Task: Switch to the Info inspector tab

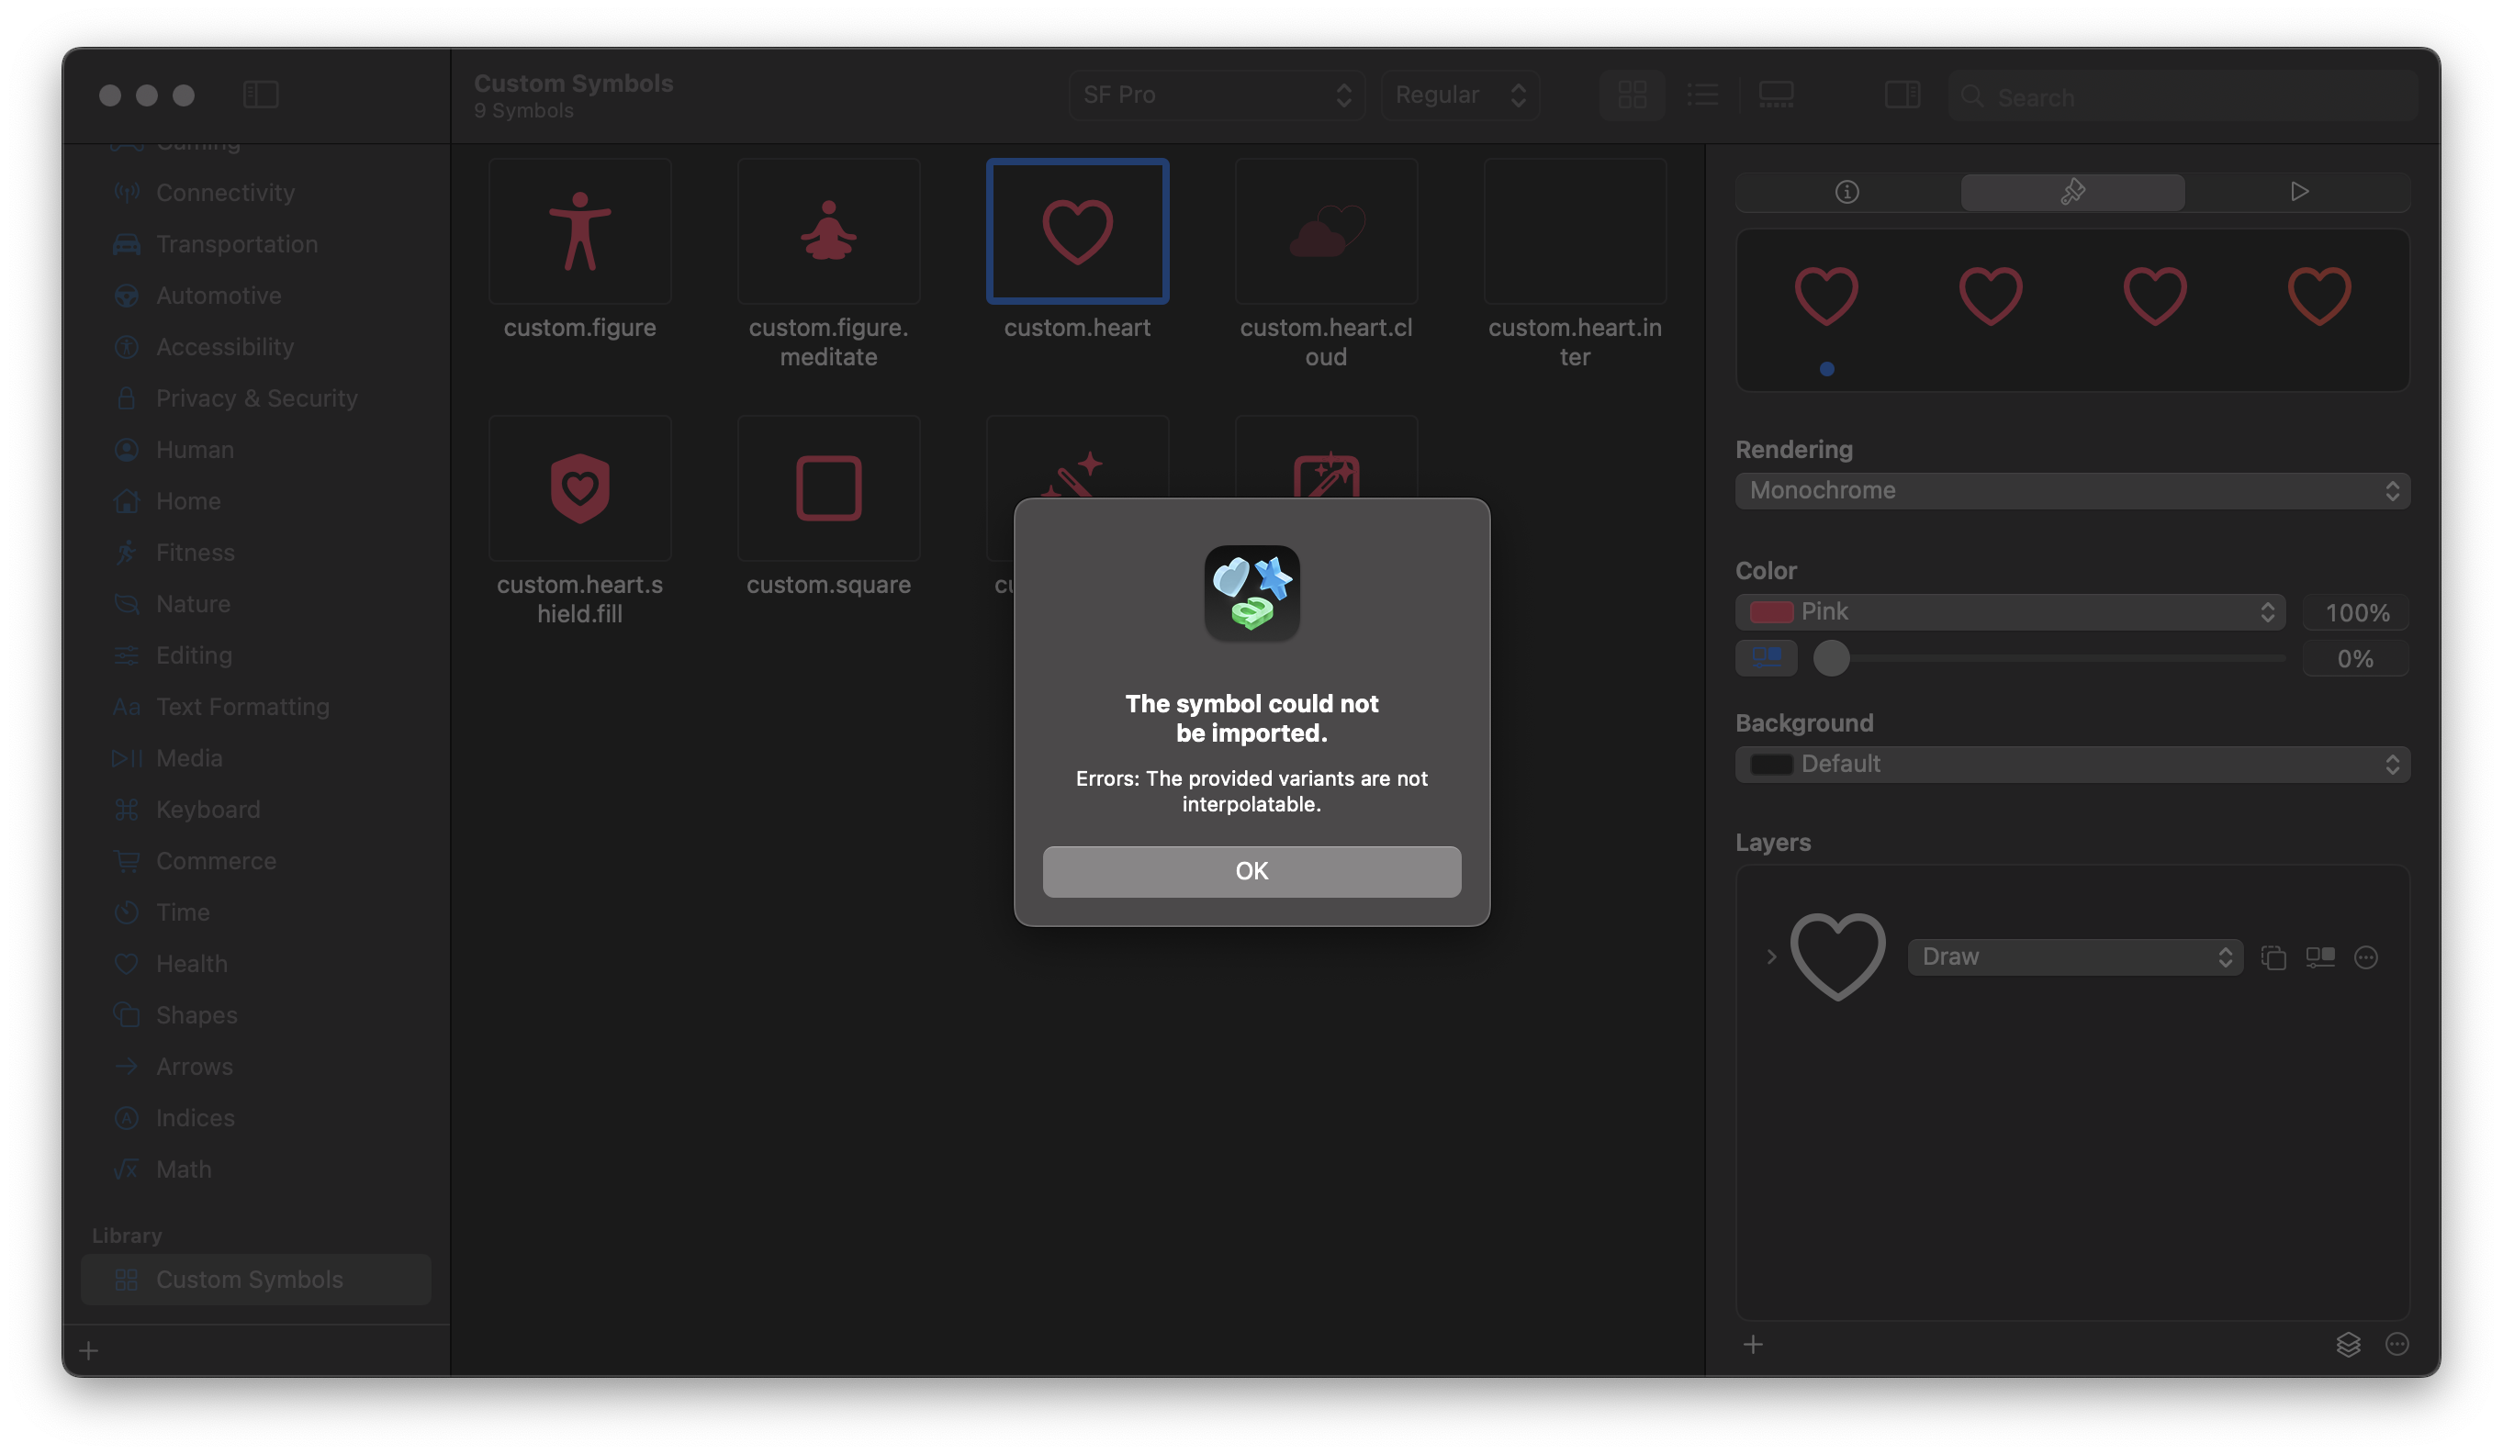Action: coord(1846,192)
